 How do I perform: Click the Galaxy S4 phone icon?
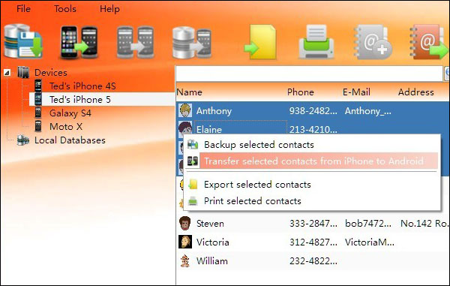pos(38,113)
